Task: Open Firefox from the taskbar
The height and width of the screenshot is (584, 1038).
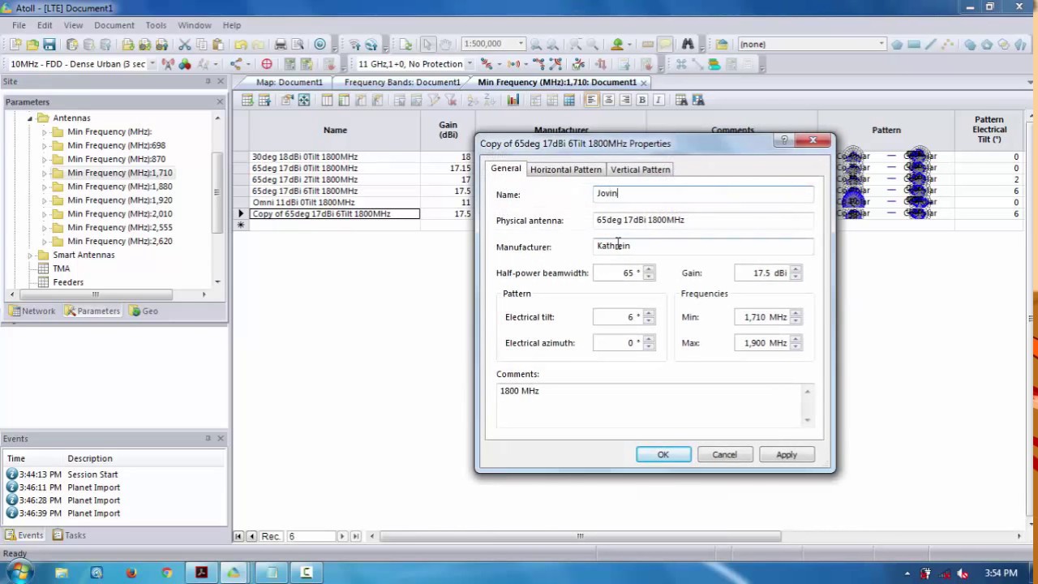Action: click(131, 573)
